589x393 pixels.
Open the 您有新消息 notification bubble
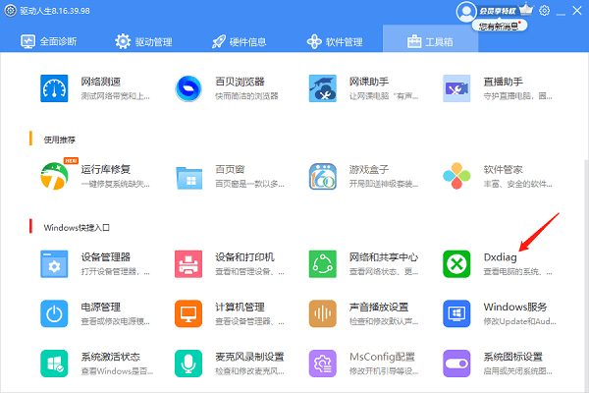[500, 26]
